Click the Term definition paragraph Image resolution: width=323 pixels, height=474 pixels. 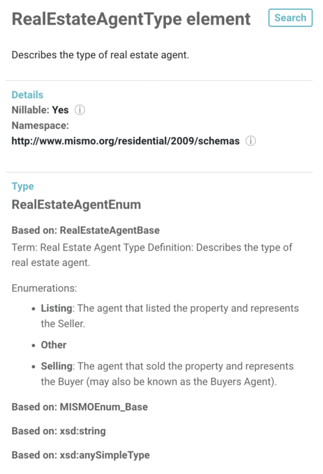(x=152, y=255)
